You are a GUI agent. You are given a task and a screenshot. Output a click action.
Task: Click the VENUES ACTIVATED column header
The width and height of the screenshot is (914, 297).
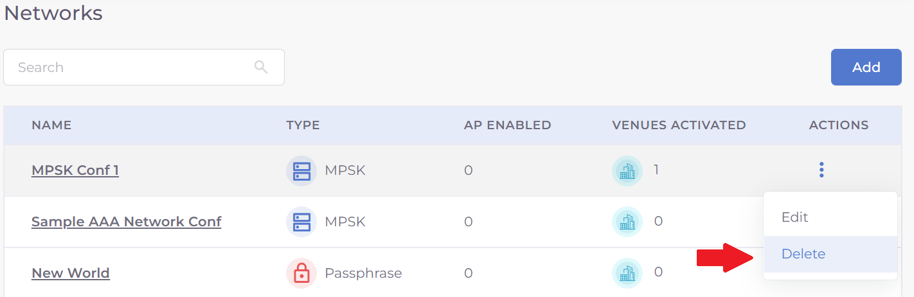pyautogui.click(x=679, y=125)
